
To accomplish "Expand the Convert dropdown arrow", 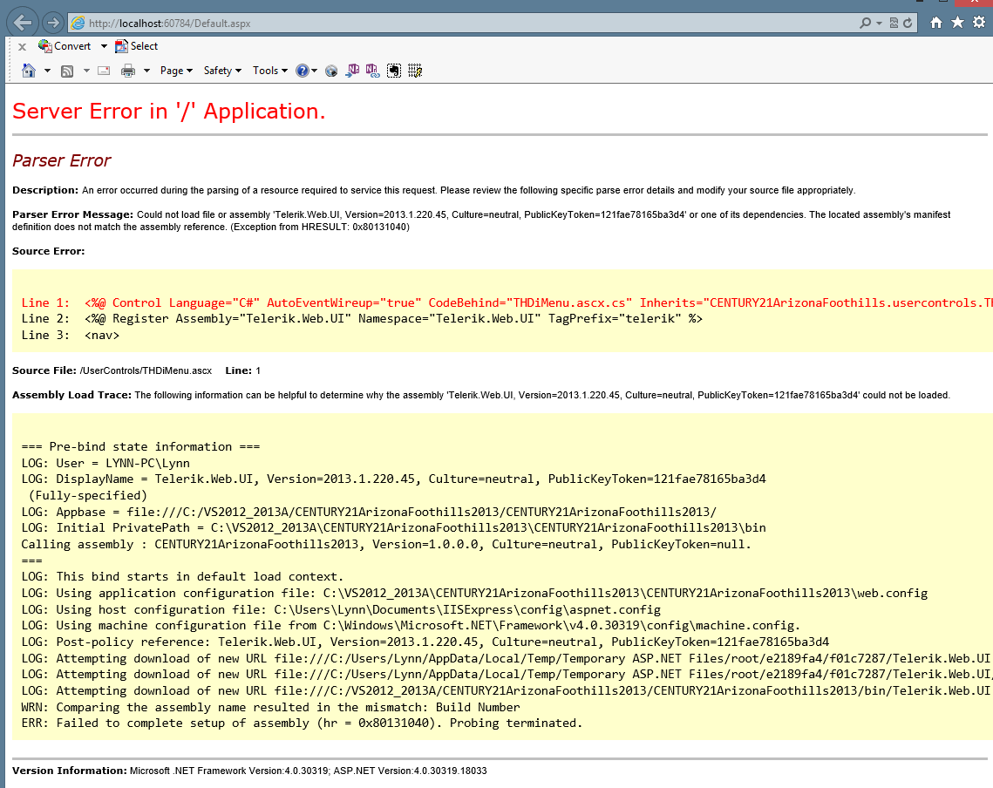I will [x=104, y=46].
